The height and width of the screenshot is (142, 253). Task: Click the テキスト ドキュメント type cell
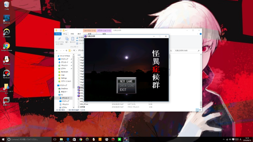[x=133, y=107]
